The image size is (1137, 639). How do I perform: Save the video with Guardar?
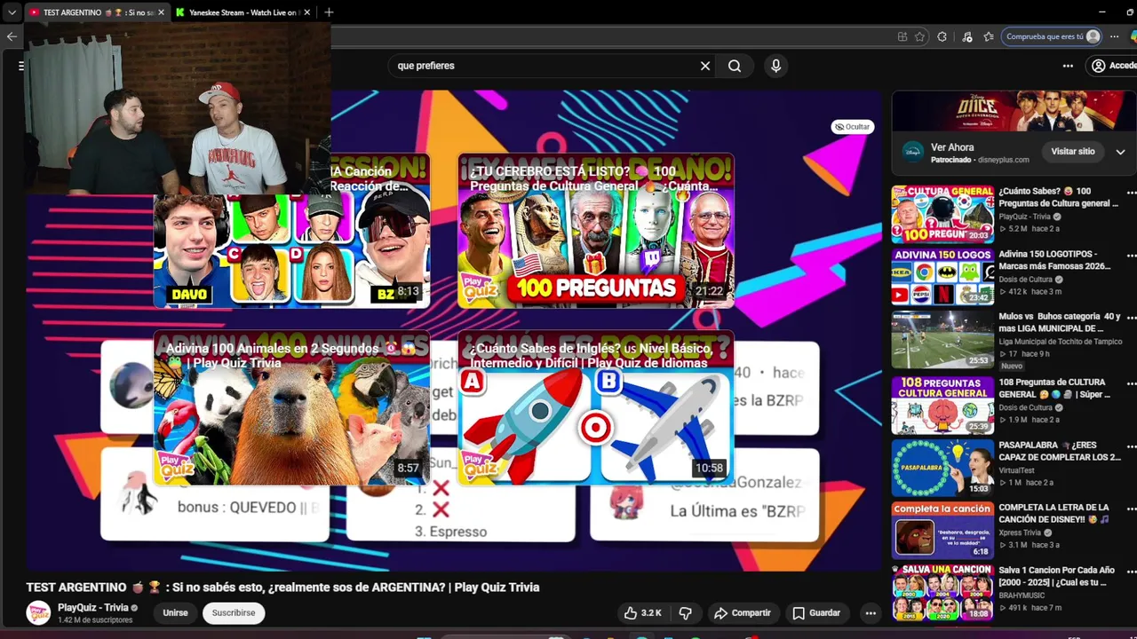(816, 612)
